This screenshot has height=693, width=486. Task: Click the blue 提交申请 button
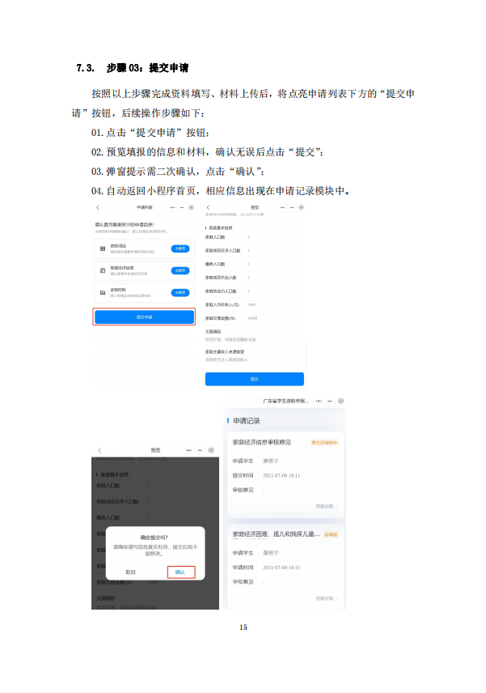[144, 317]
